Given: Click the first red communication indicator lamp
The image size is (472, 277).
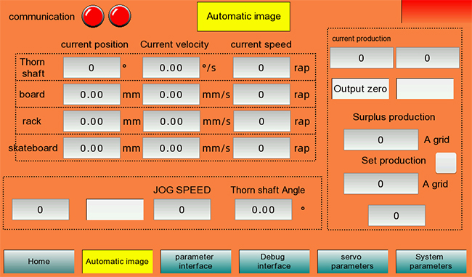Looking at the screenshot, I should 93,16.
